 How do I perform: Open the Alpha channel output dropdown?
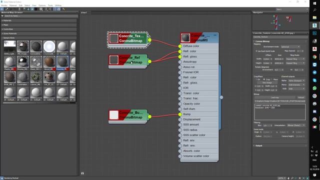(x=296, y=80)
